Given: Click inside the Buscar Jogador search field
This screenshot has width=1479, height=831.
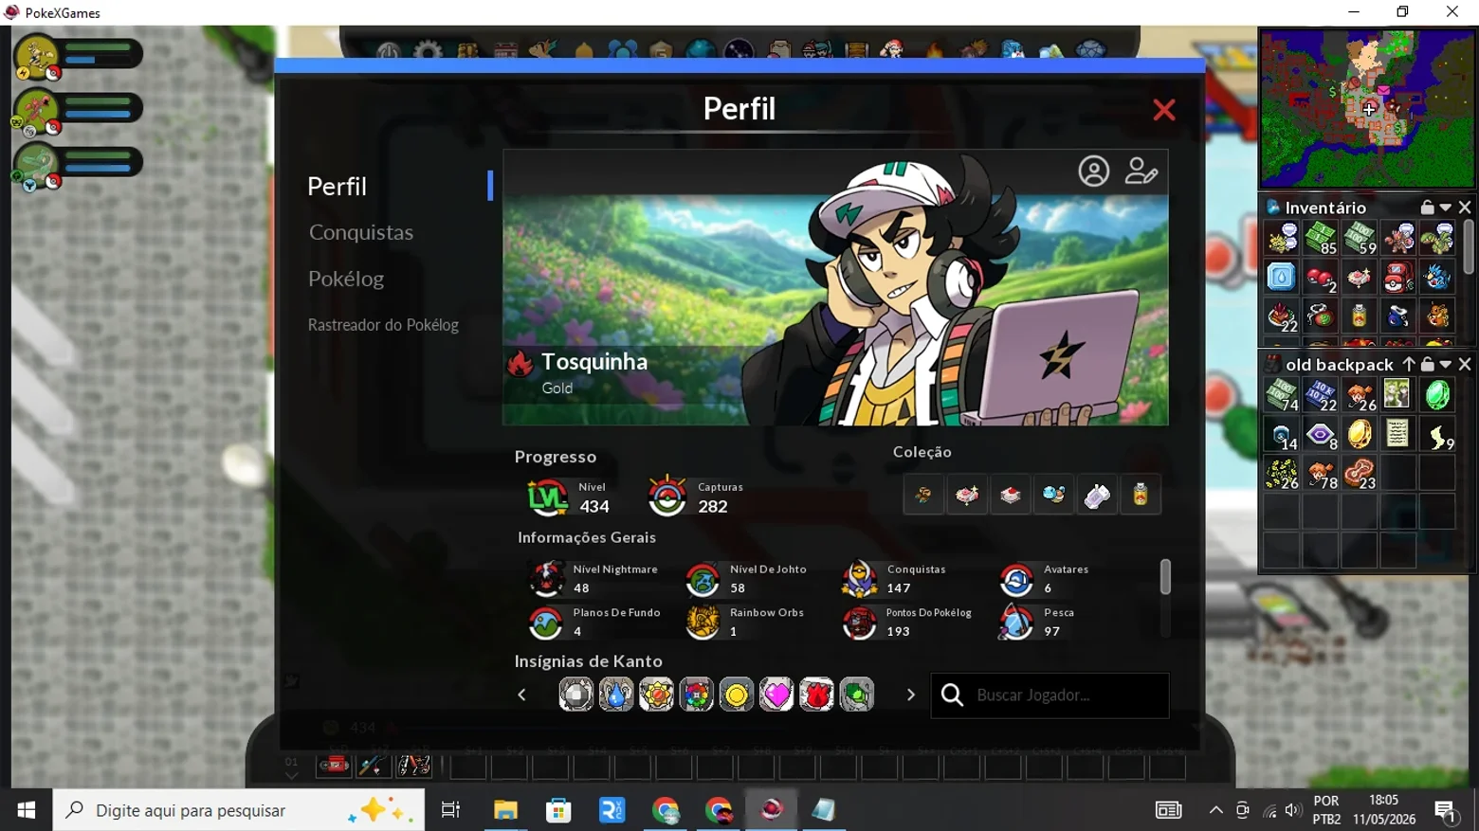Looking at the screenshot, I should pos(1050,696).
